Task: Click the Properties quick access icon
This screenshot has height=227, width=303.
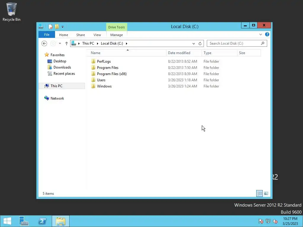Action: pyautogui.click(x=50, y=27)
